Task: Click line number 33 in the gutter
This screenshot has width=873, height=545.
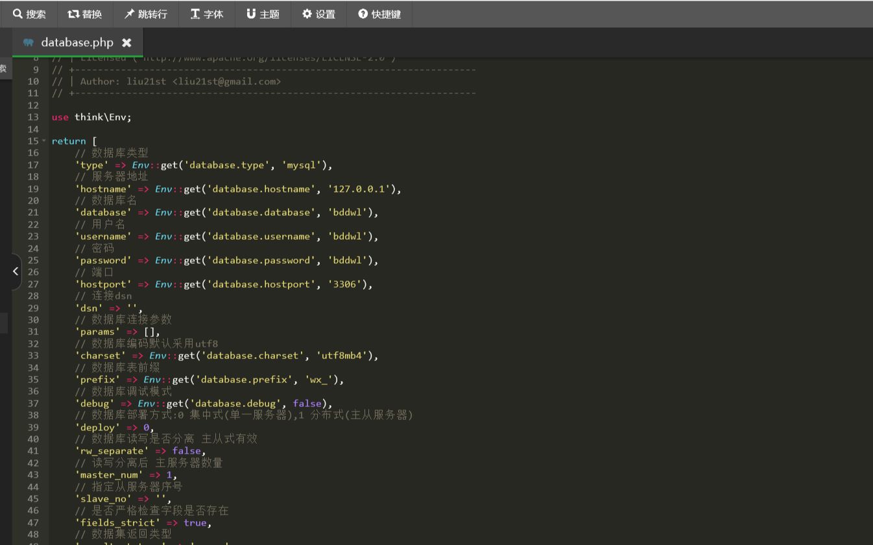Action: tap(33, 356)
